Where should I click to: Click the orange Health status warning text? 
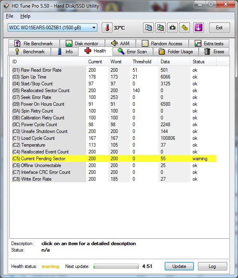[50, 266]
